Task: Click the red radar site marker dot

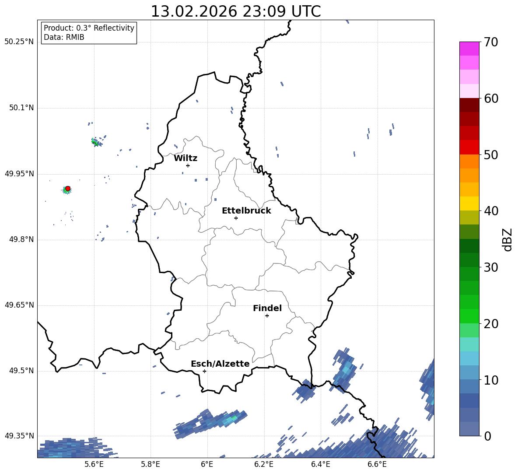Action: coord(68,189)
